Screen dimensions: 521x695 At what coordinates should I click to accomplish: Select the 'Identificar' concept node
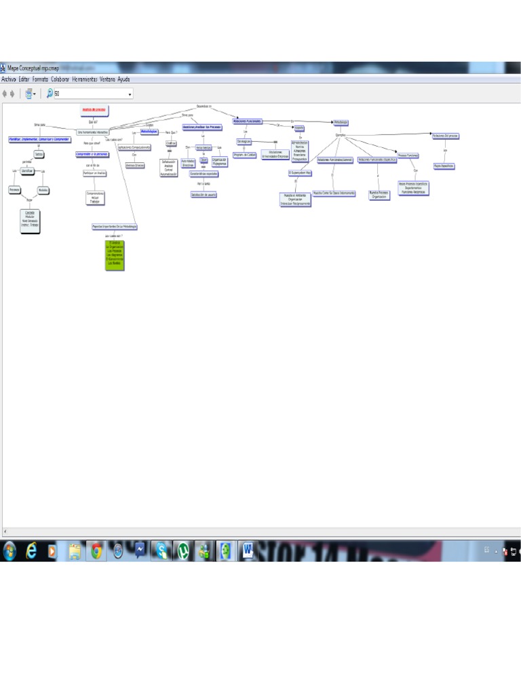tap(27, 170)
